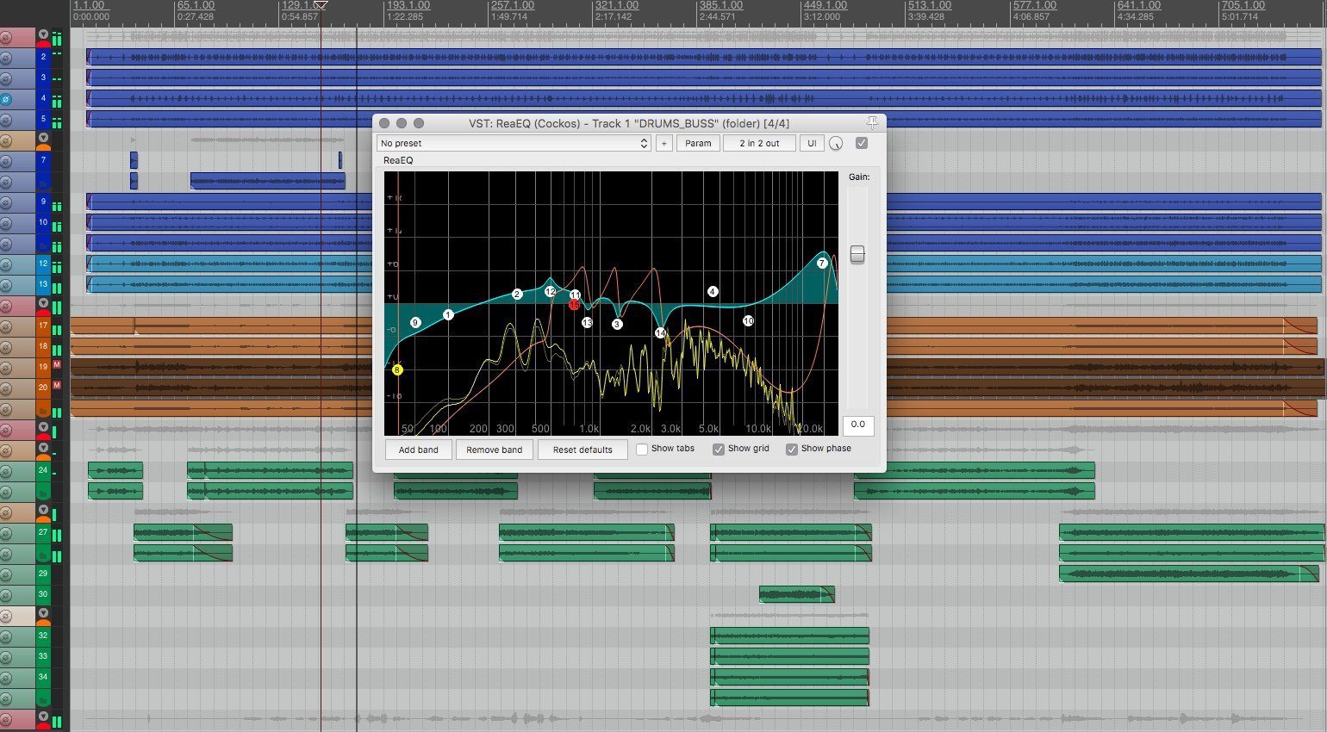Click the wet/dry mix knob
Viewport: 1327px width, 732px height.
836,144
